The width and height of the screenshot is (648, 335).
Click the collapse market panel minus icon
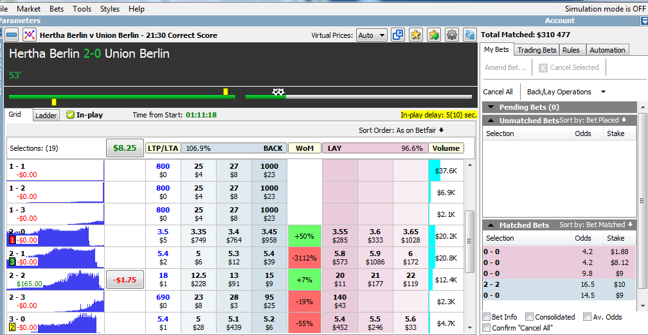pos(11,35)
